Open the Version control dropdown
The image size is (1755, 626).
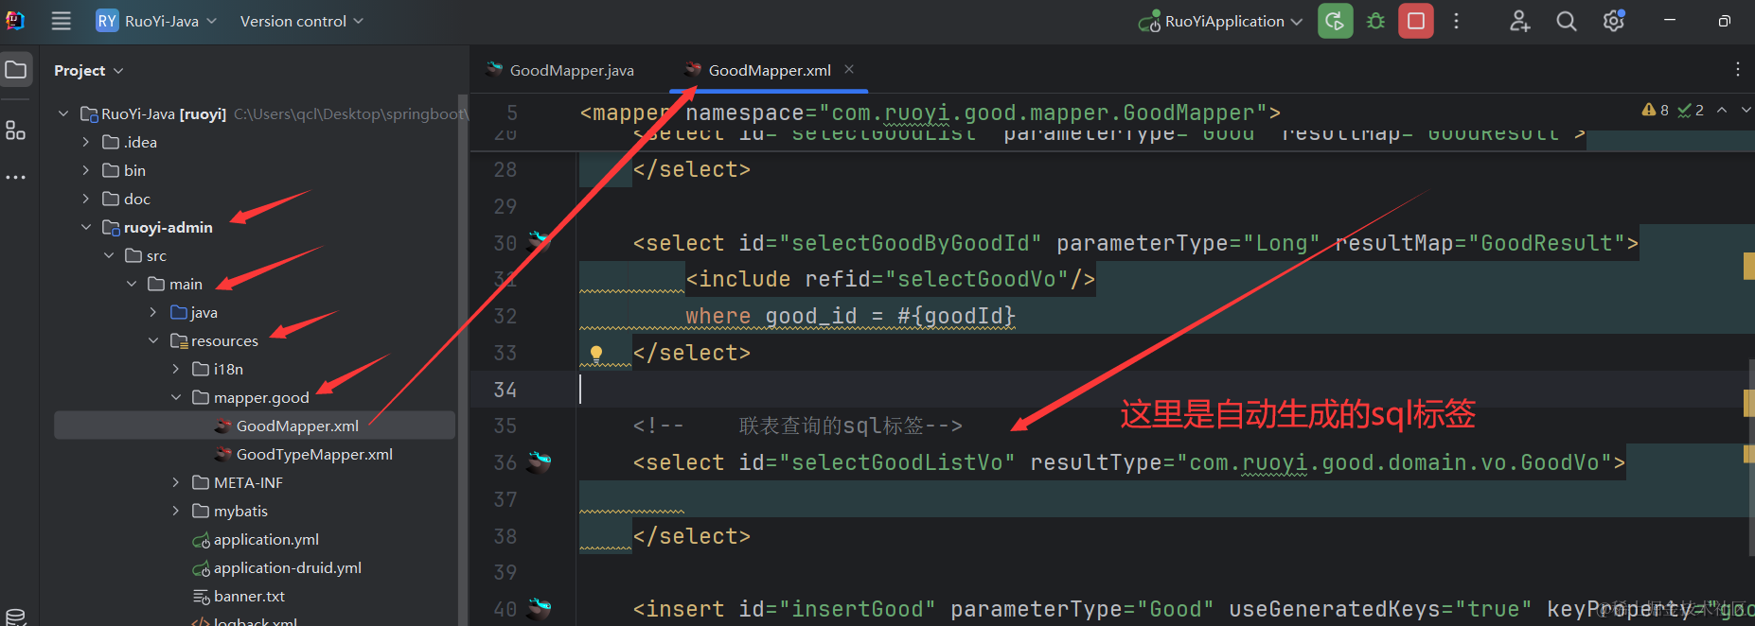coord(301,21)
